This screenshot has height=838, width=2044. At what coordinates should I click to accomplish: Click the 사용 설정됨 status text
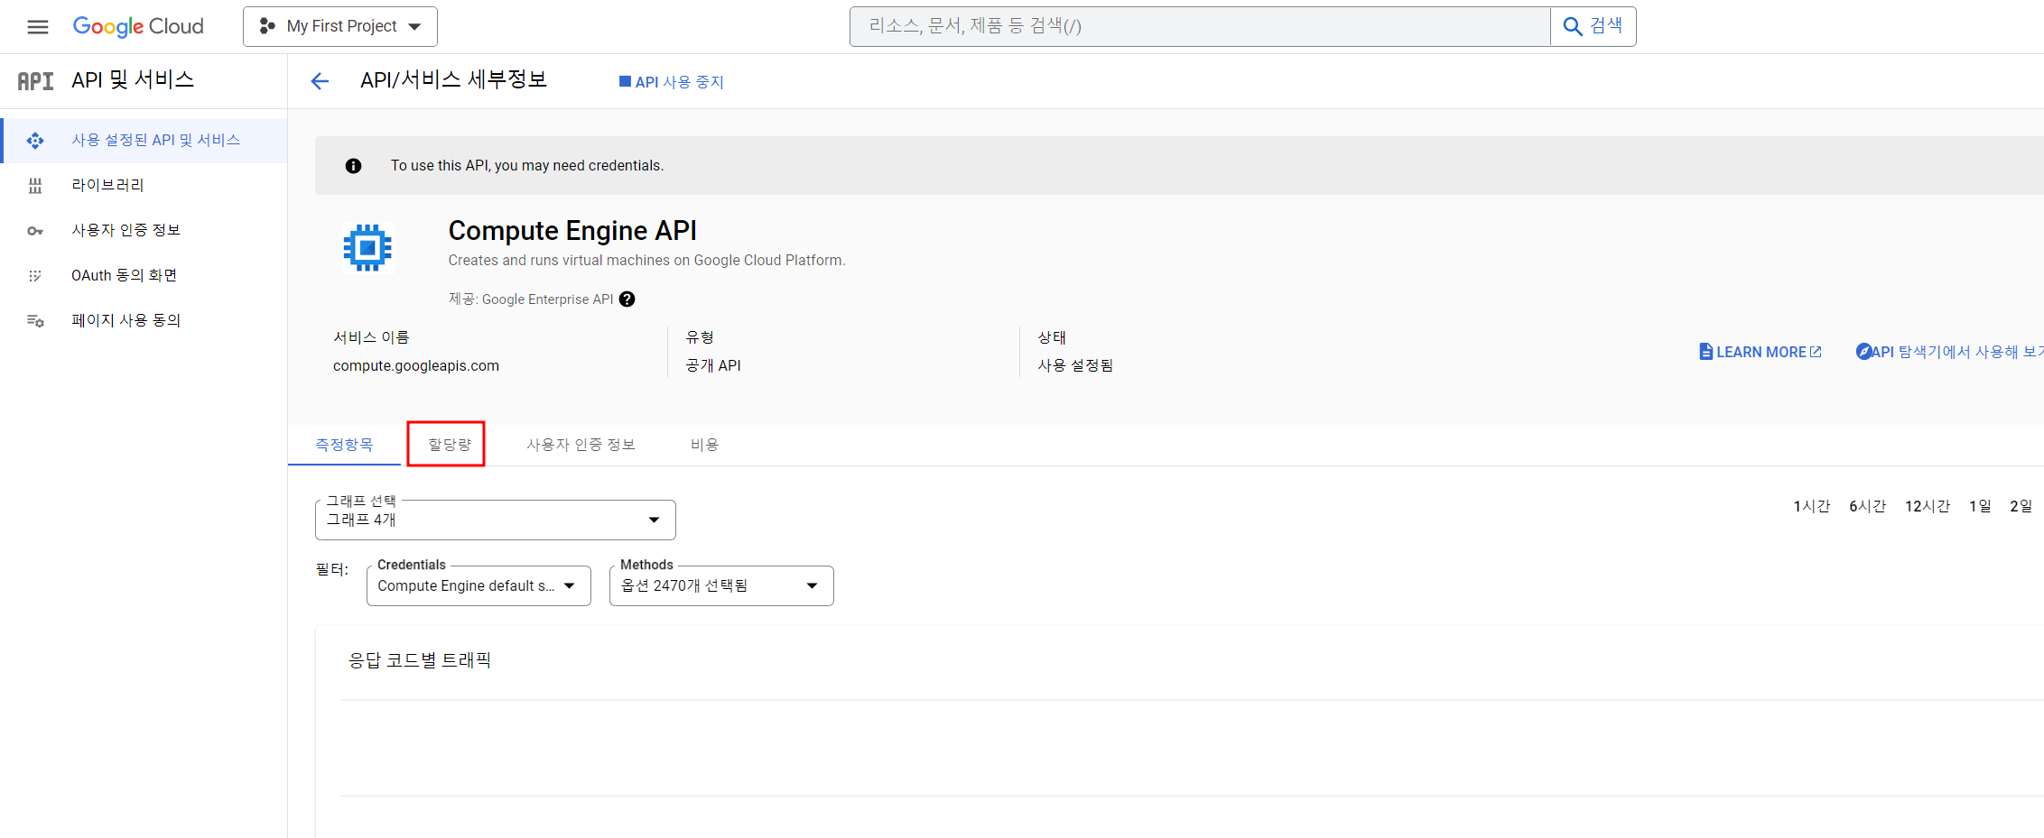click(1075, 365)
